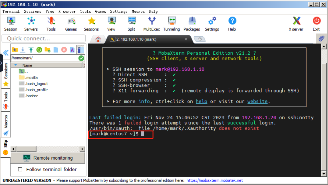Click the red Exit power icon
Screen dimensions: 328x185
point(316,24)
